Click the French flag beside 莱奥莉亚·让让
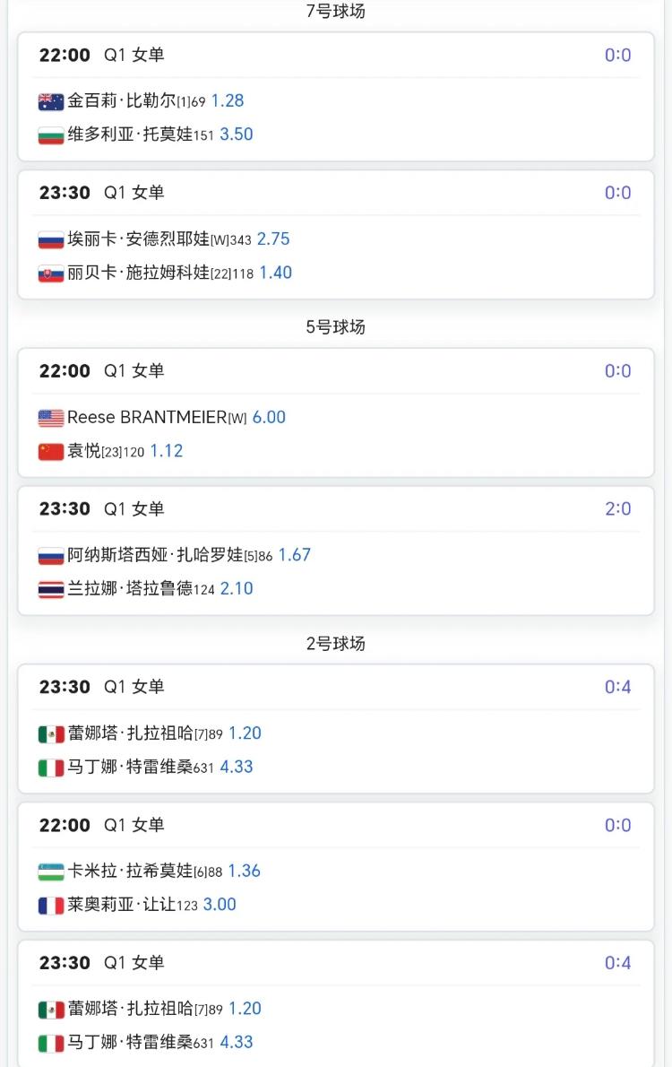 [x=51, y=906]
